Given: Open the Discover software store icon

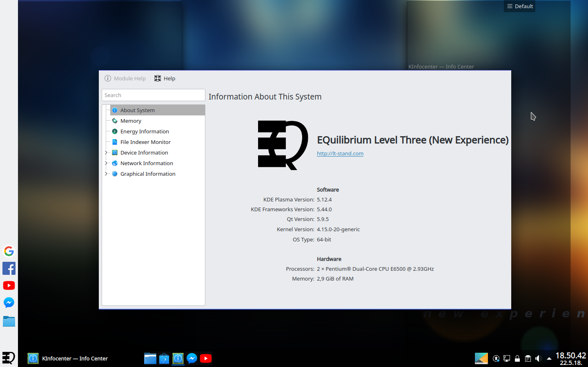Looking at the screenshot, I should pos(164,358).
